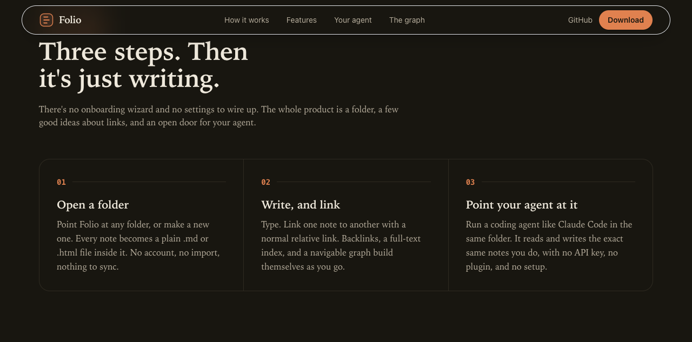Click the orange Download button
692x342 pixels.
coord(626,20)
